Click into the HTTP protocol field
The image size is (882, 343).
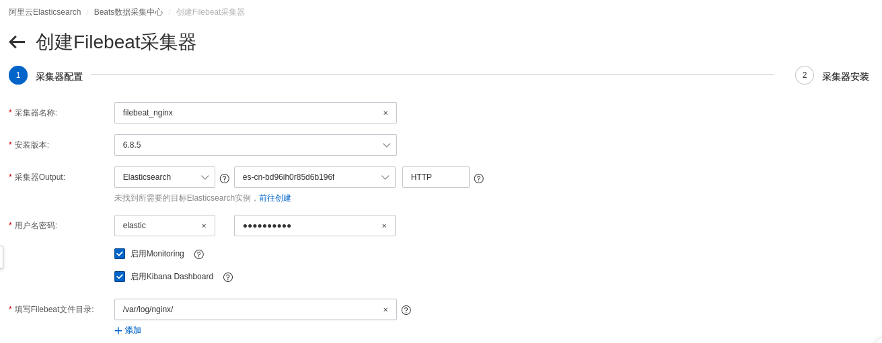tap(436, 177)
